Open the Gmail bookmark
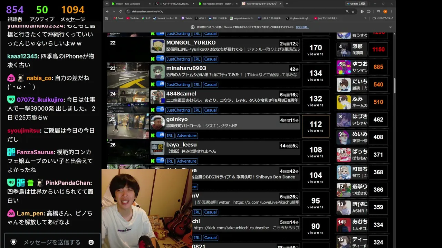Viewport: 442px width, 248px height. point(118,18)
